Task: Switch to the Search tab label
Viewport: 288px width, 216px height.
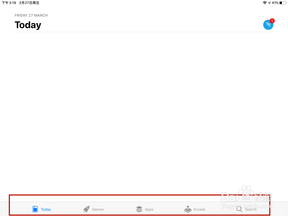Action: pos(251,209)
